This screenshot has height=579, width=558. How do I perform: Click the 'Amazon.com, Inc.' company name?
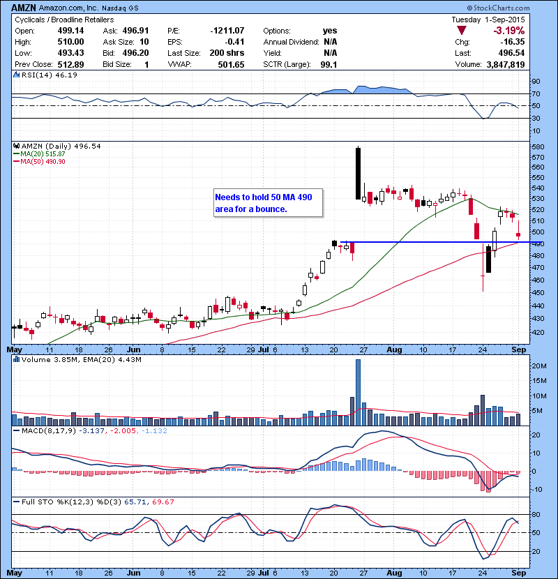(69, 8)
